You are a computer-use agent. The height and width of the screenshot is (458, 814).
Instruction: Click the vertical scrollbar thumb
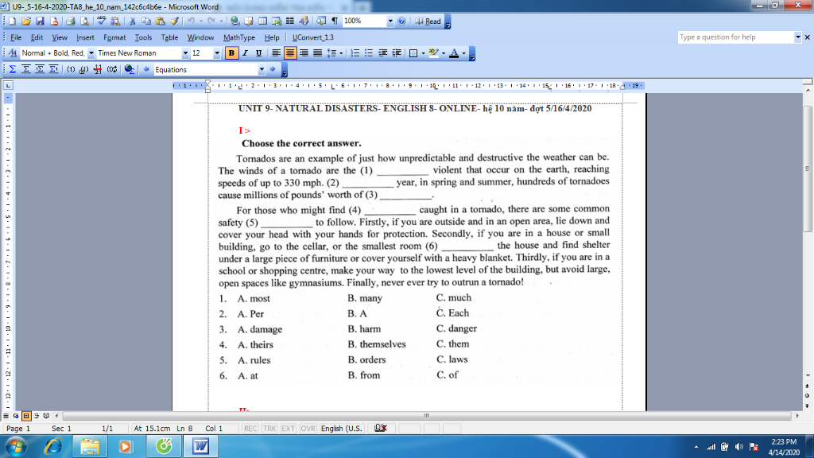[x=808, y=169]
